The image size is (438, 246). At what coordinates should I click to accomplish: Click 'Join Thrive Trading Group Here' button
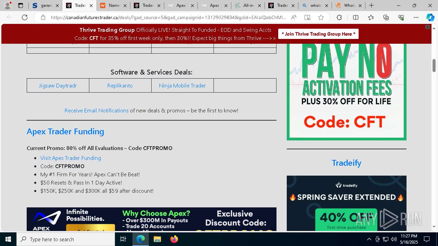pos(318,34)
